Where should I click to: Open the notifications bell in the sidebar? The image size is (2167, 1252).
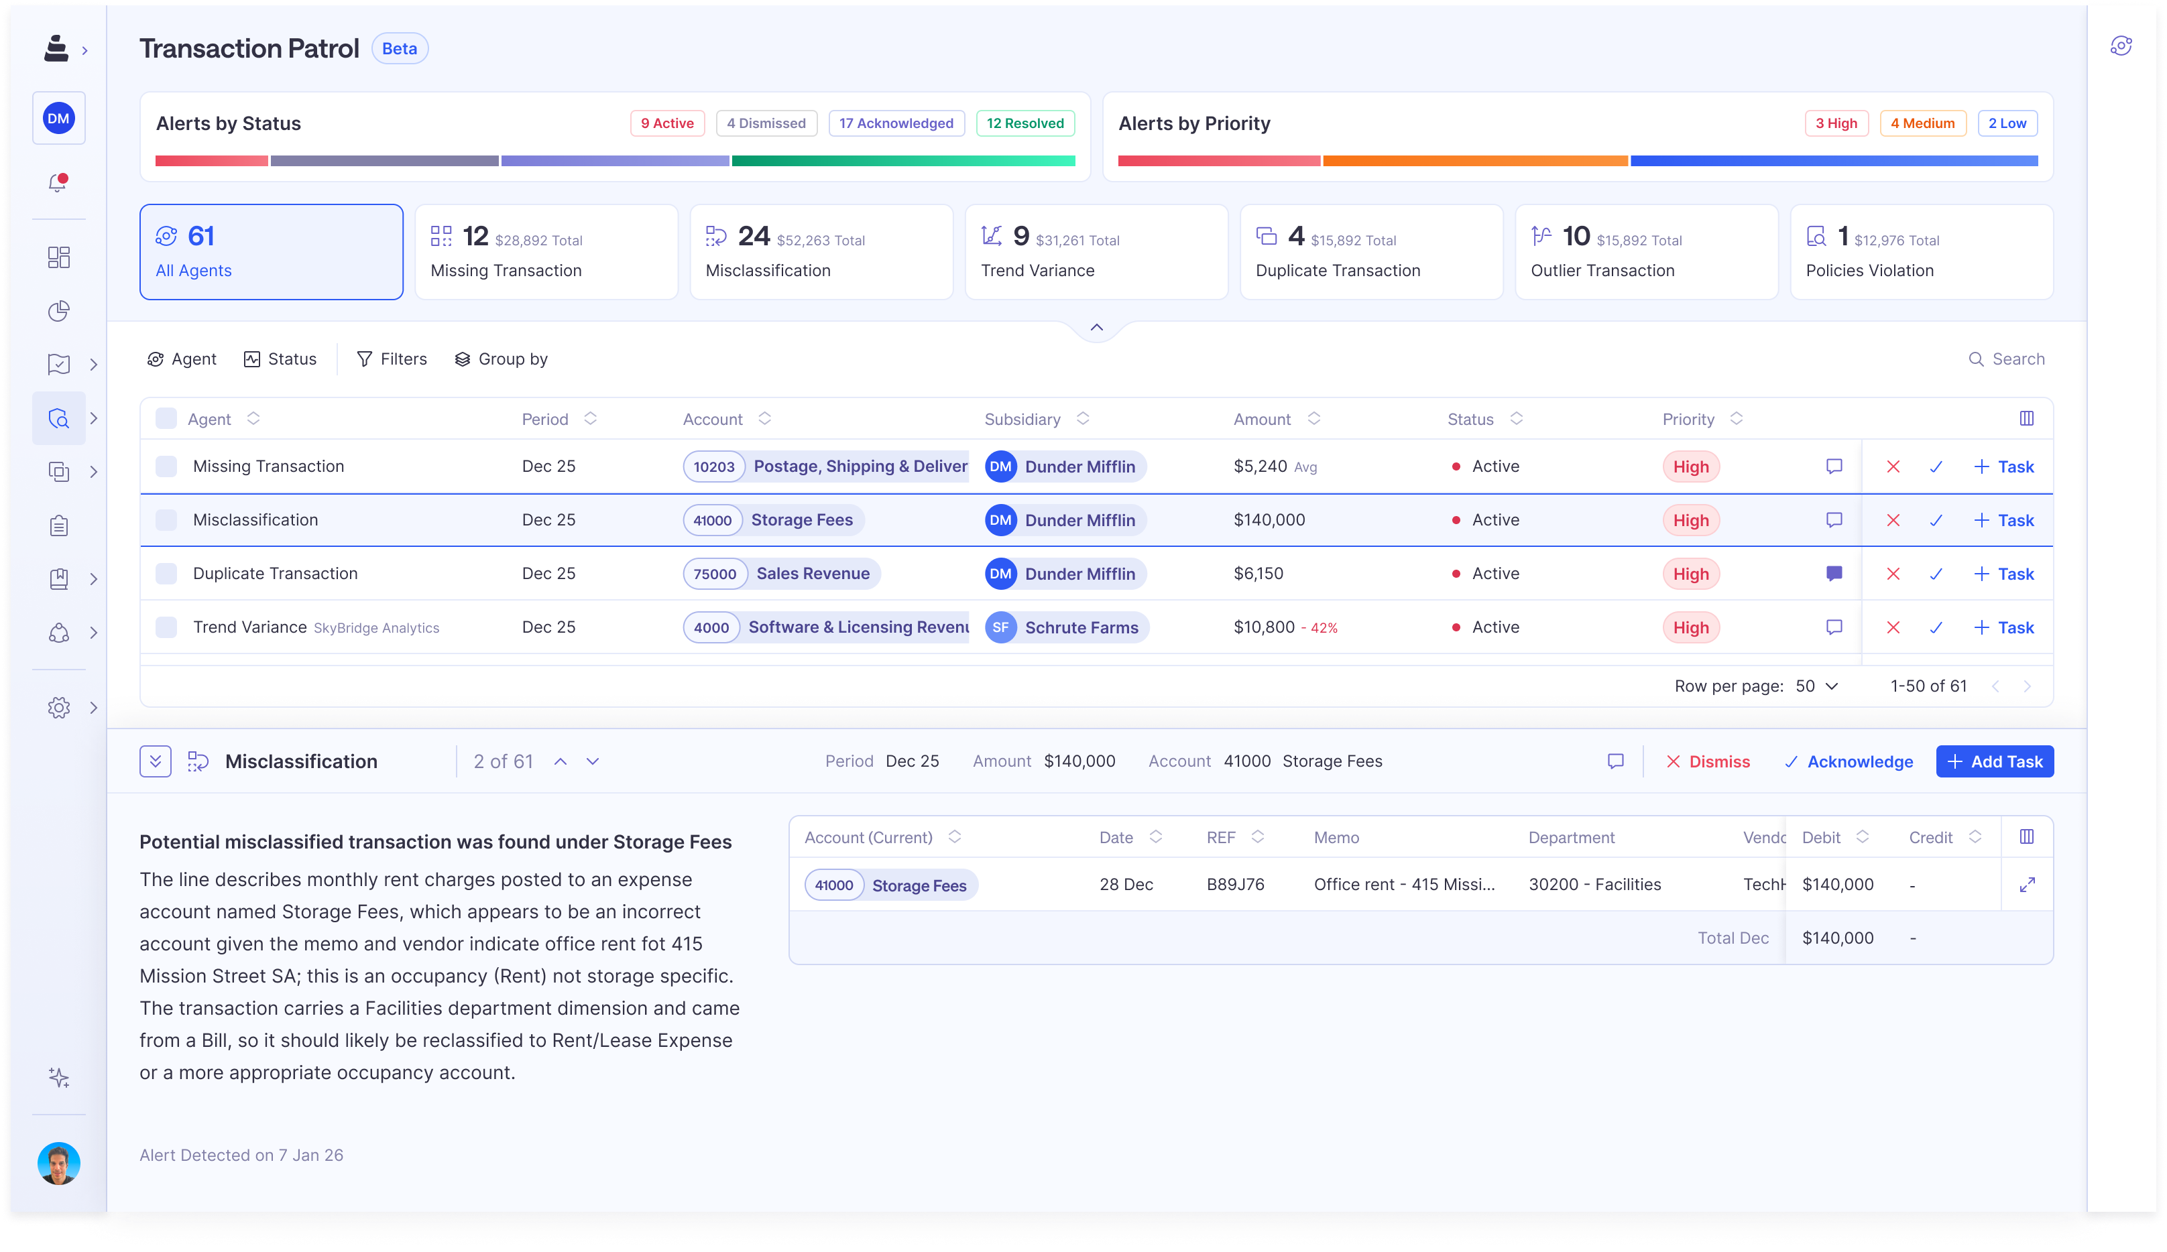click(58, 182)
